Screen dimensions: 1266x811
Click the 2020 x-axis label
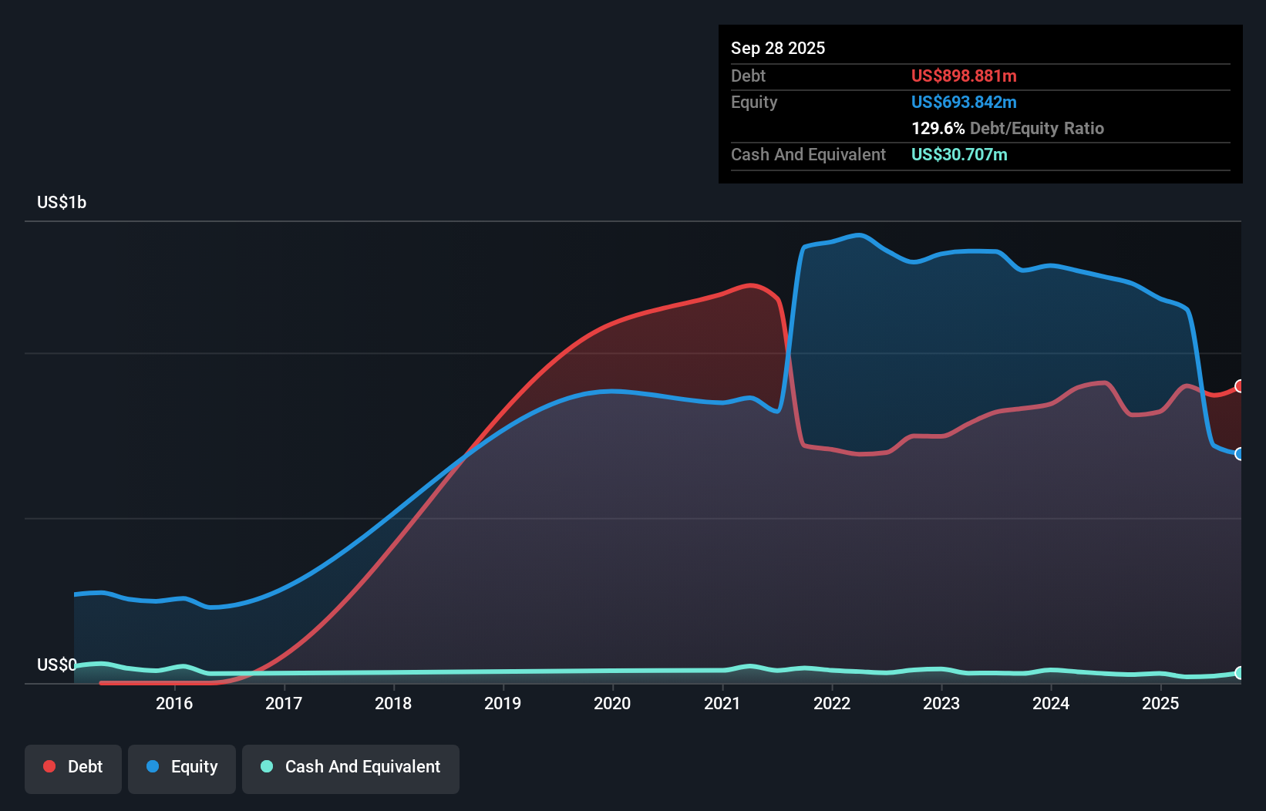click(x=612, y=703)
